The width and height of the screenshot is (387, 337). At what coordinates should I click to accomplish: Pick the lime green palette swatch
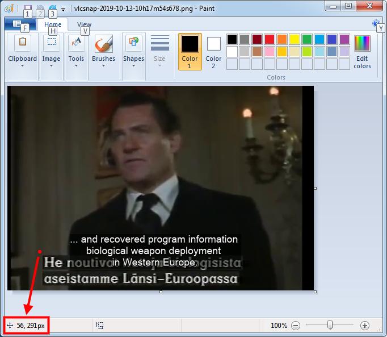coord(307,52)
